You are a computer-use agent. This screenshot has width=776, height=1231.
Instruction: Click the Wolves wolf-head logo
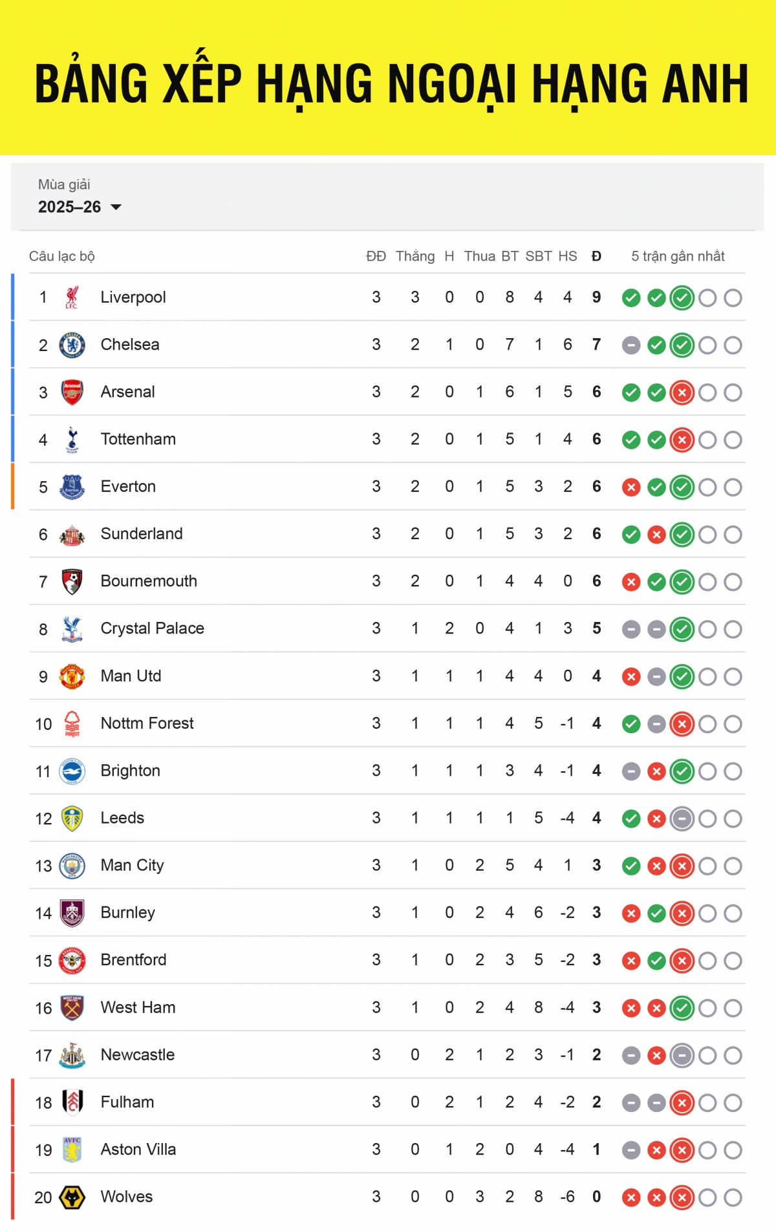pos(72,1197)
